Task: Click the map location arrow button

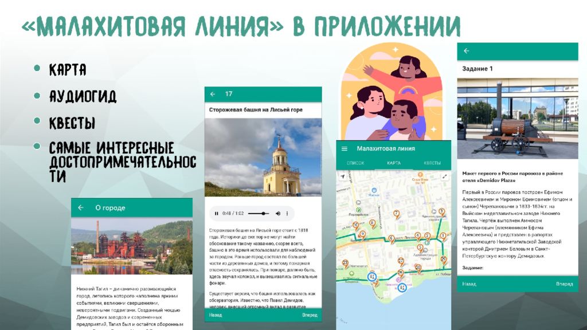Action: point(343,178)
